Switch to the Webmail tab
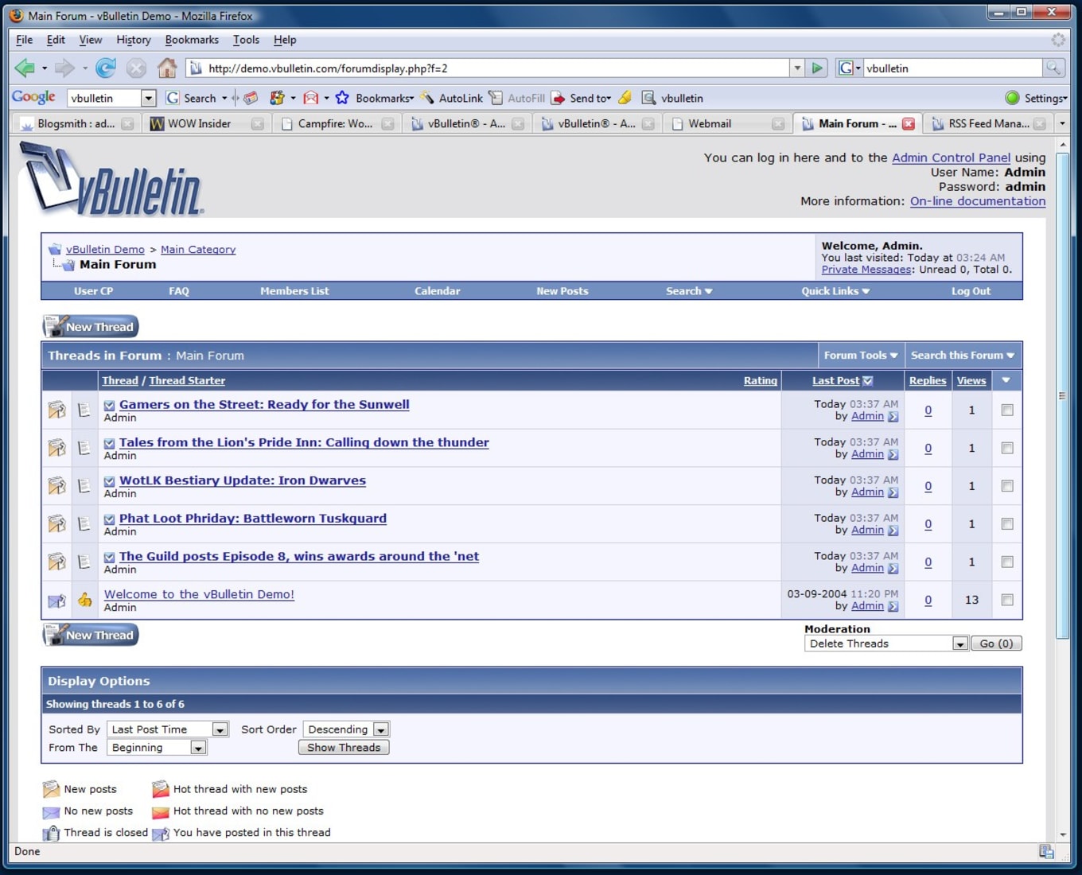This screenshot has width=1082, height=875. (x=728, y=123)
